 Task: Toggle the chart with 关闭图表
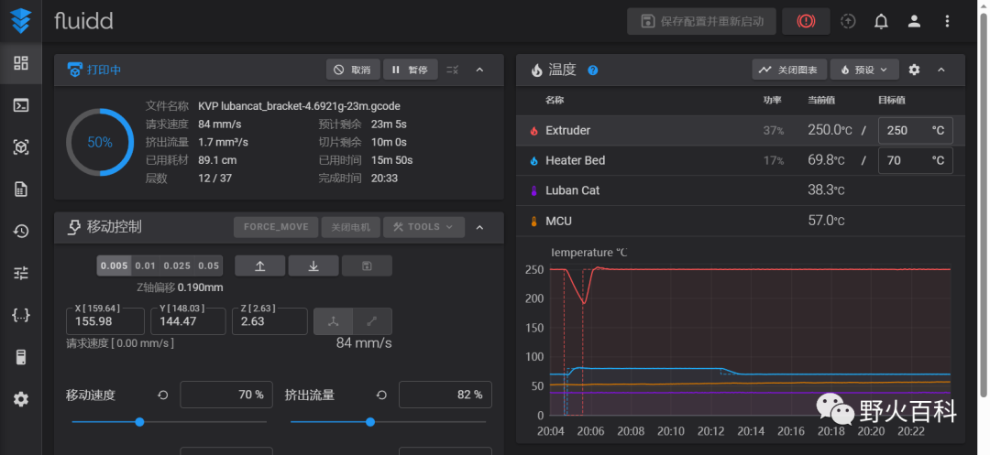(790, 70)
